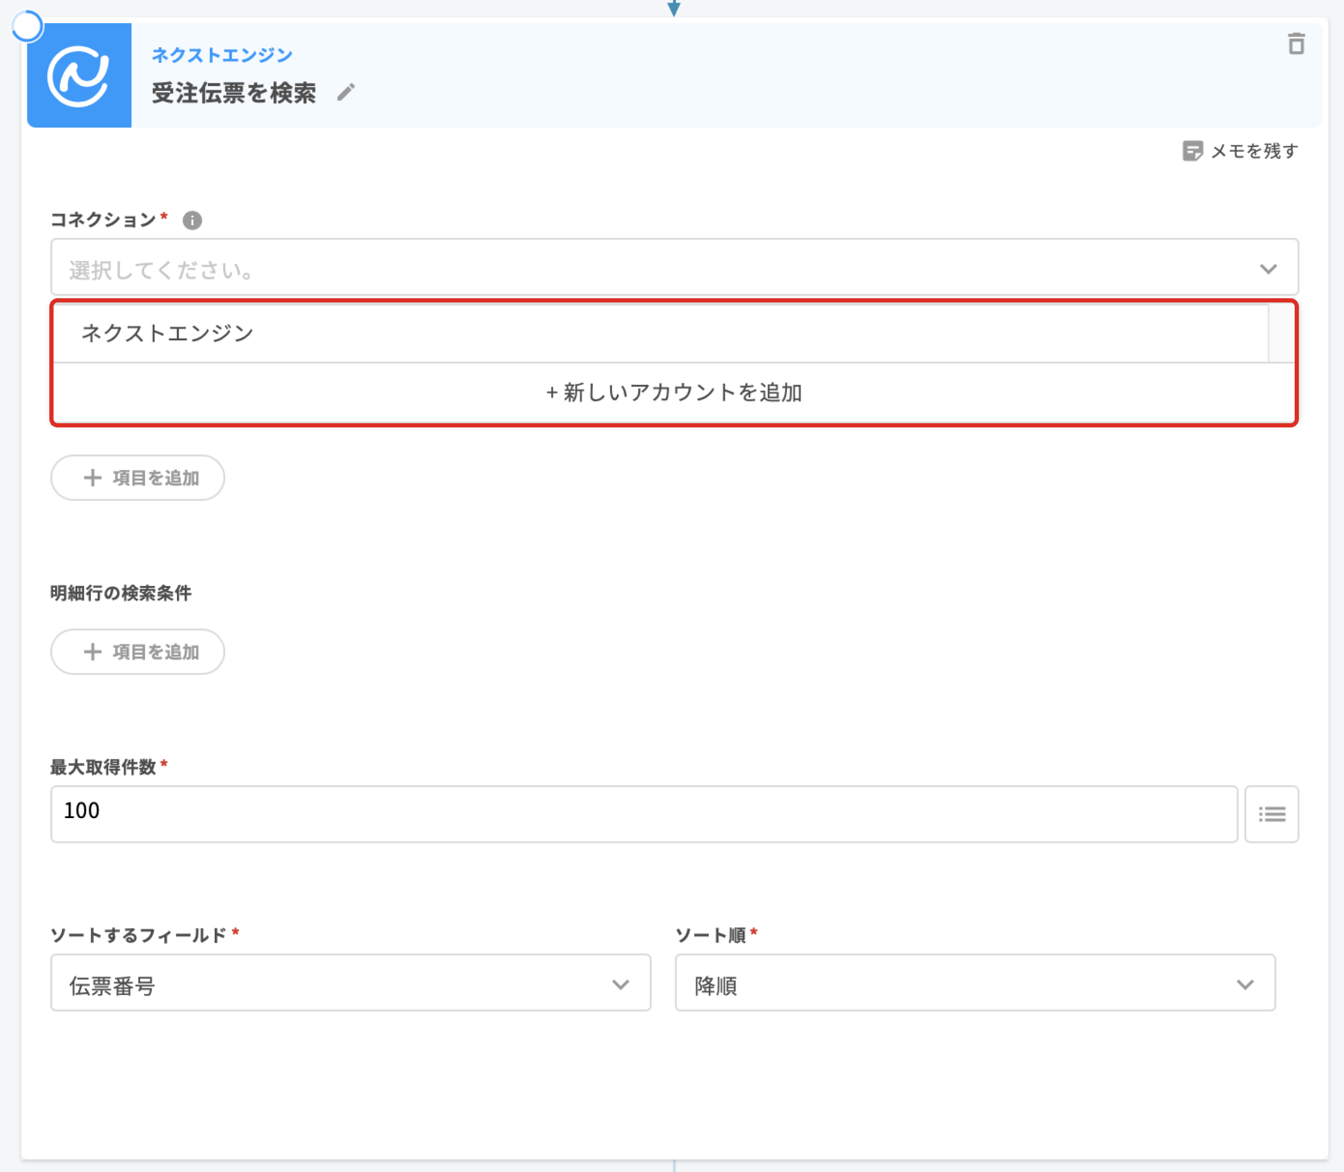The height and width of the screenshot is (1172, 1344).
Task: Click 項目を追加 under 明細行の検索条件
Action: [138, 652]
